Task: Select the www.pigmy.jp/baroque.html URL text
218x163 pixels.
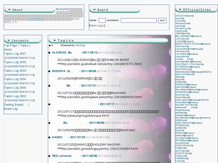Action: click(x=85, y=115)
